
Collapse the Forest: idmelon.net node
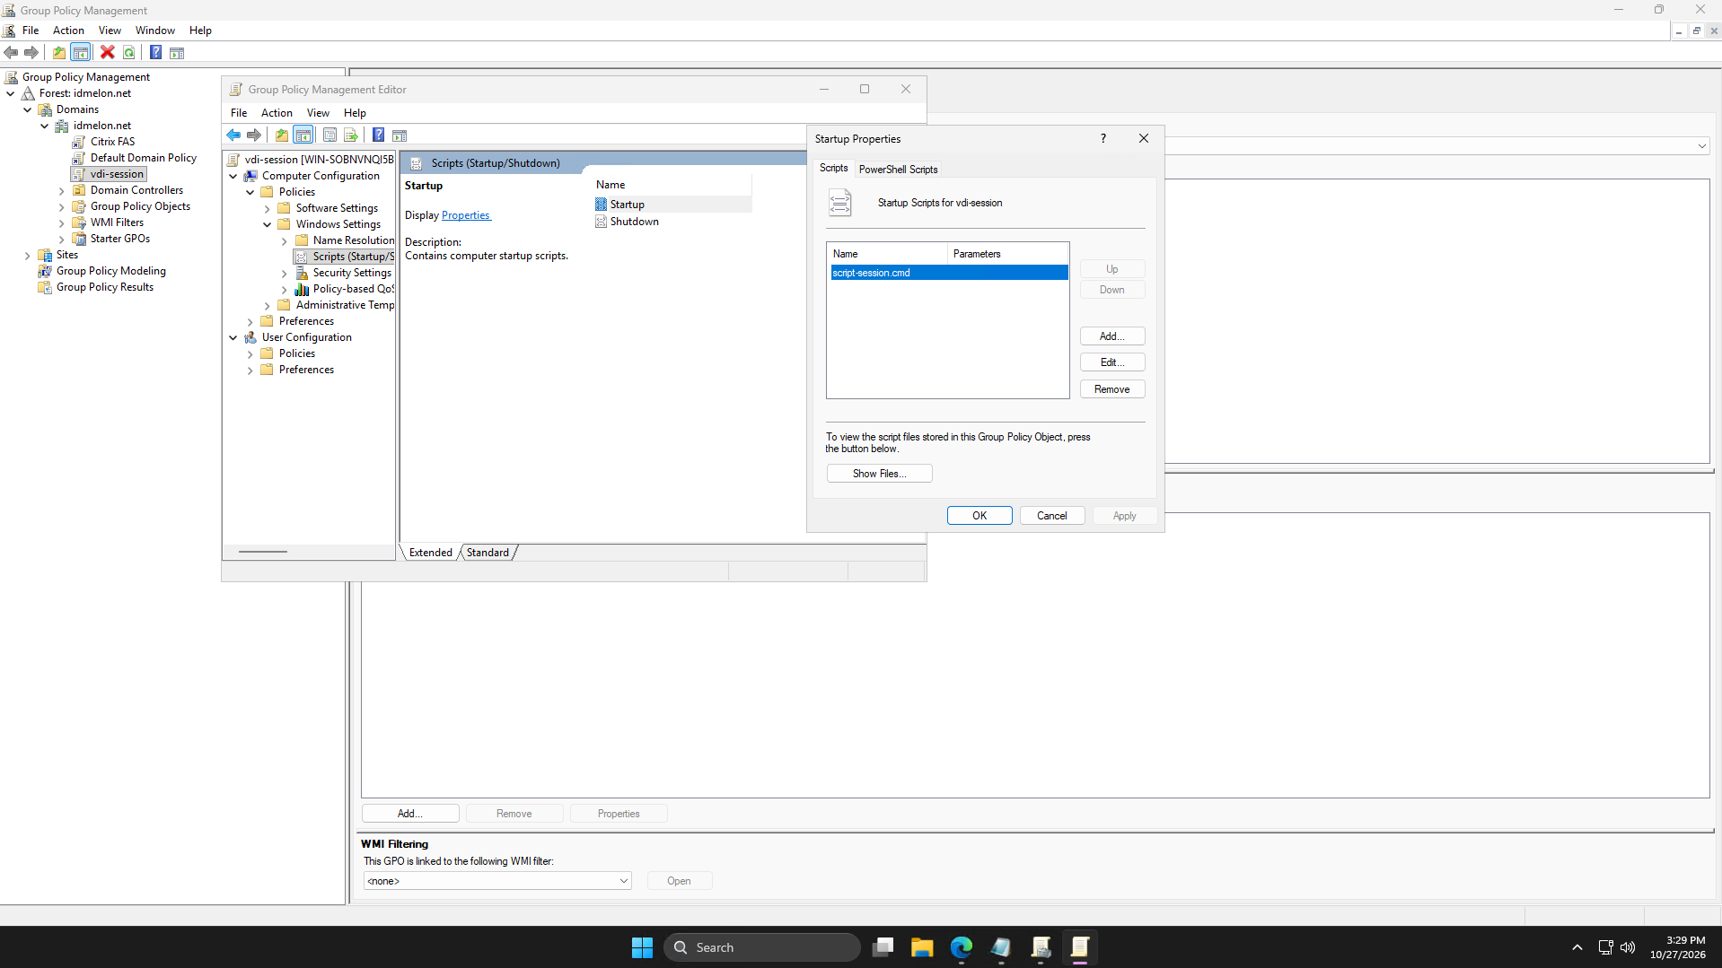(11, 93)
